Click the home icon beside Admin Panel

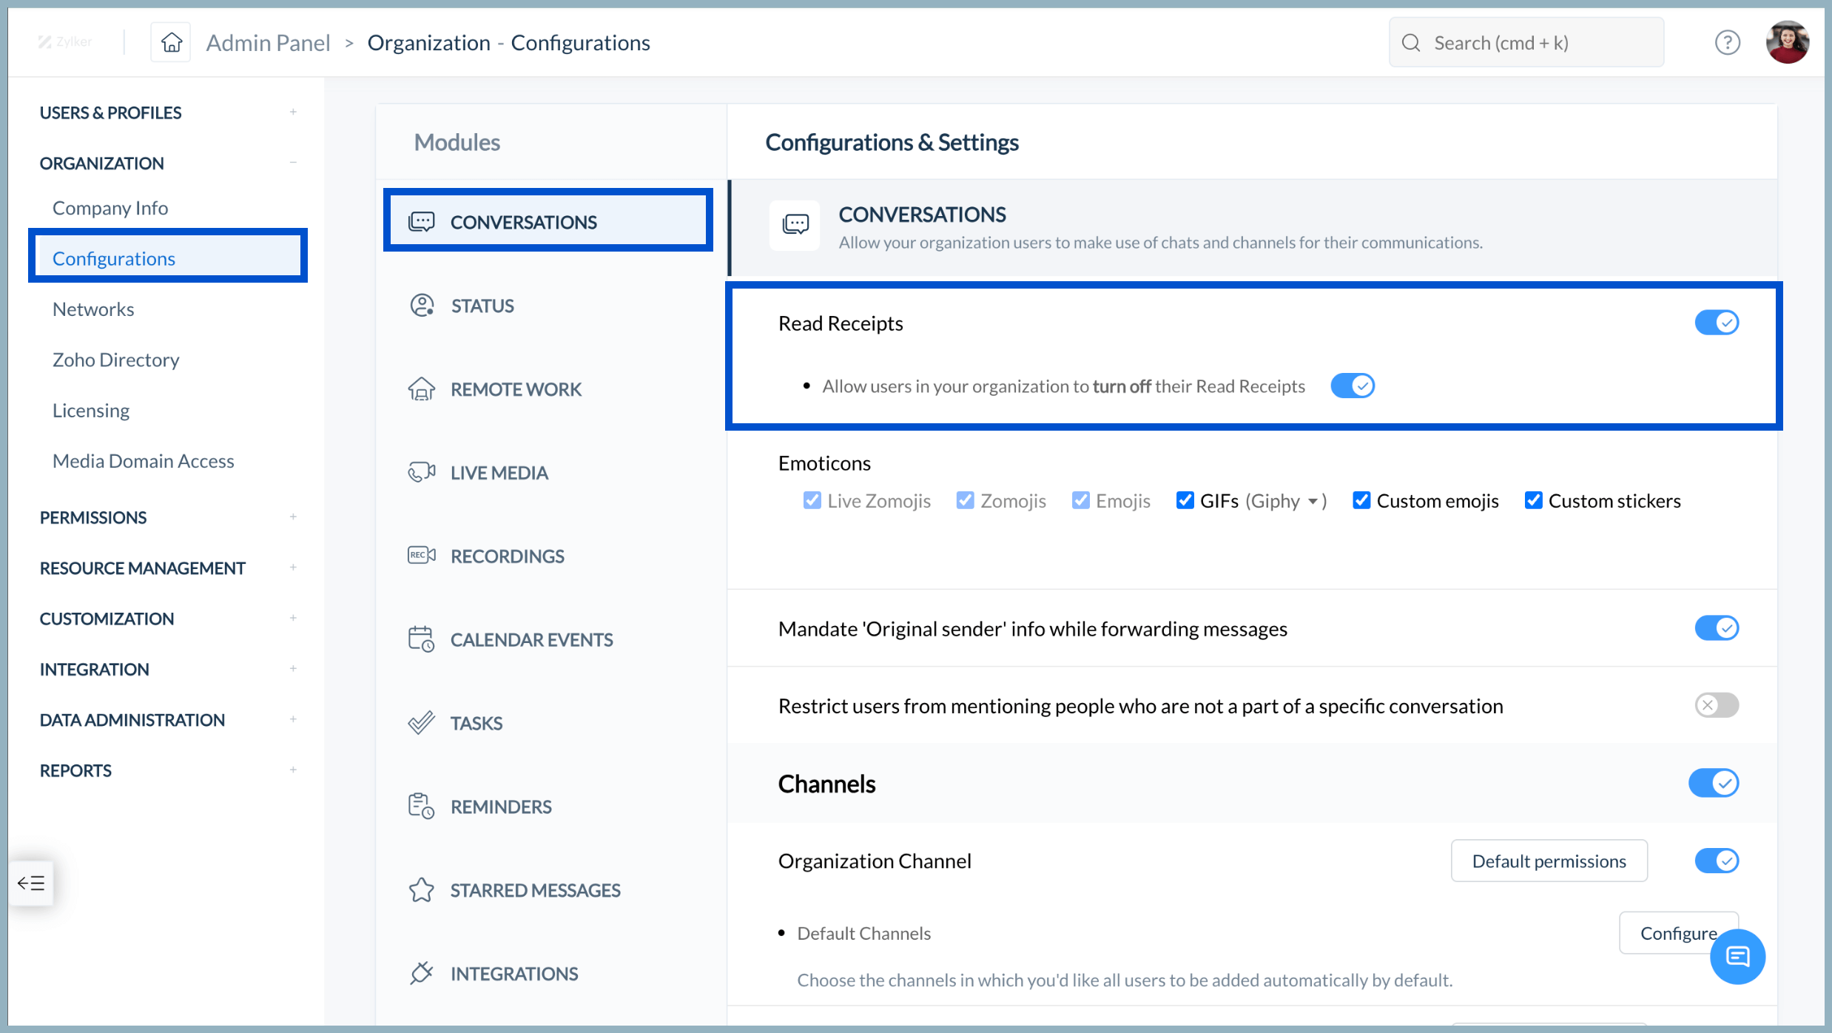(x=170, y=42)
